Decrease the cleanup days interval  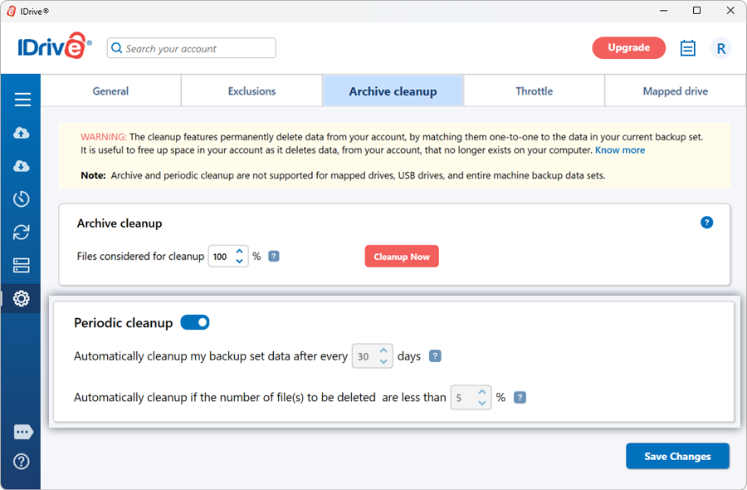pos(383,360)
